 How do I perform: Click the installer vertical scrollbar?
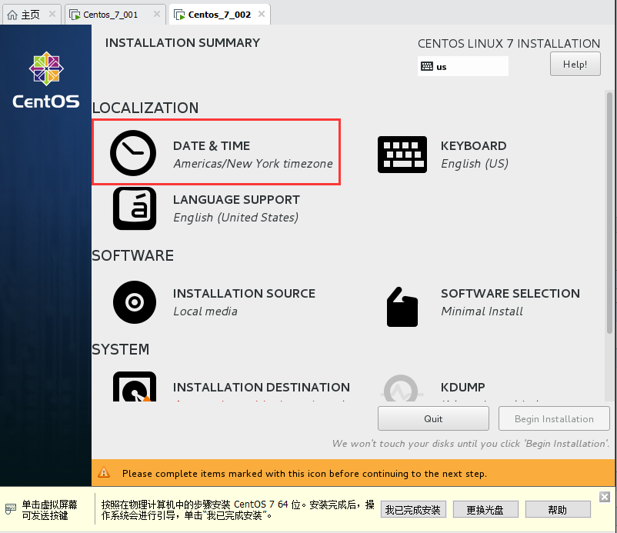[609, 212]
